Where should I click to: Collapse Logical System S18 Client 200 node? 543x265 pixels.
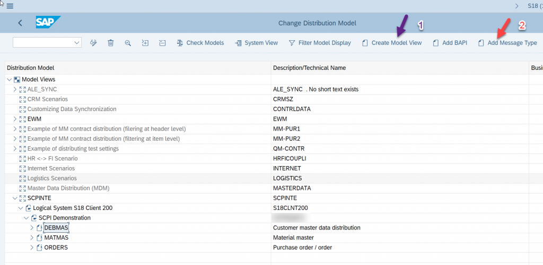tap(21, 208)
